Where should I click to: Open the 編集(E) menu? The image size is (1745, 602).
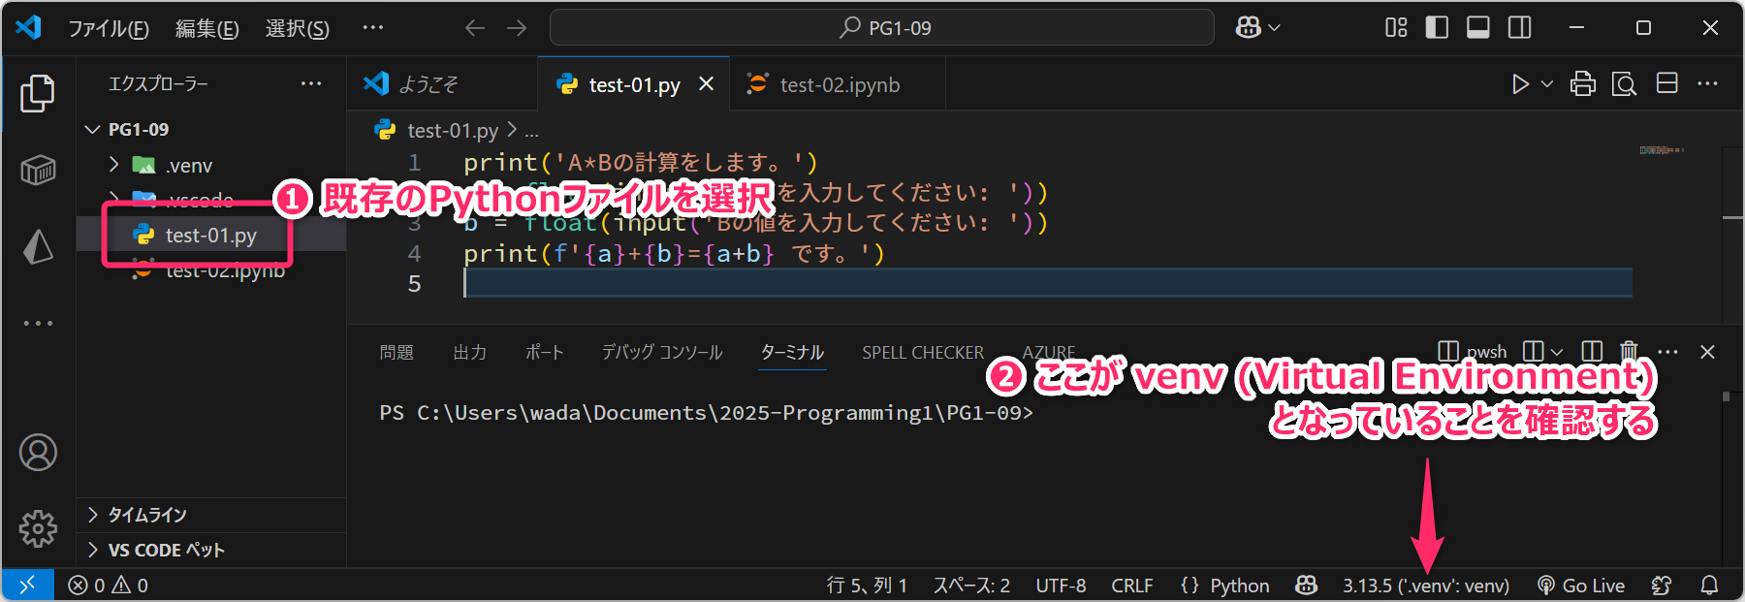[x=206, y=29]
